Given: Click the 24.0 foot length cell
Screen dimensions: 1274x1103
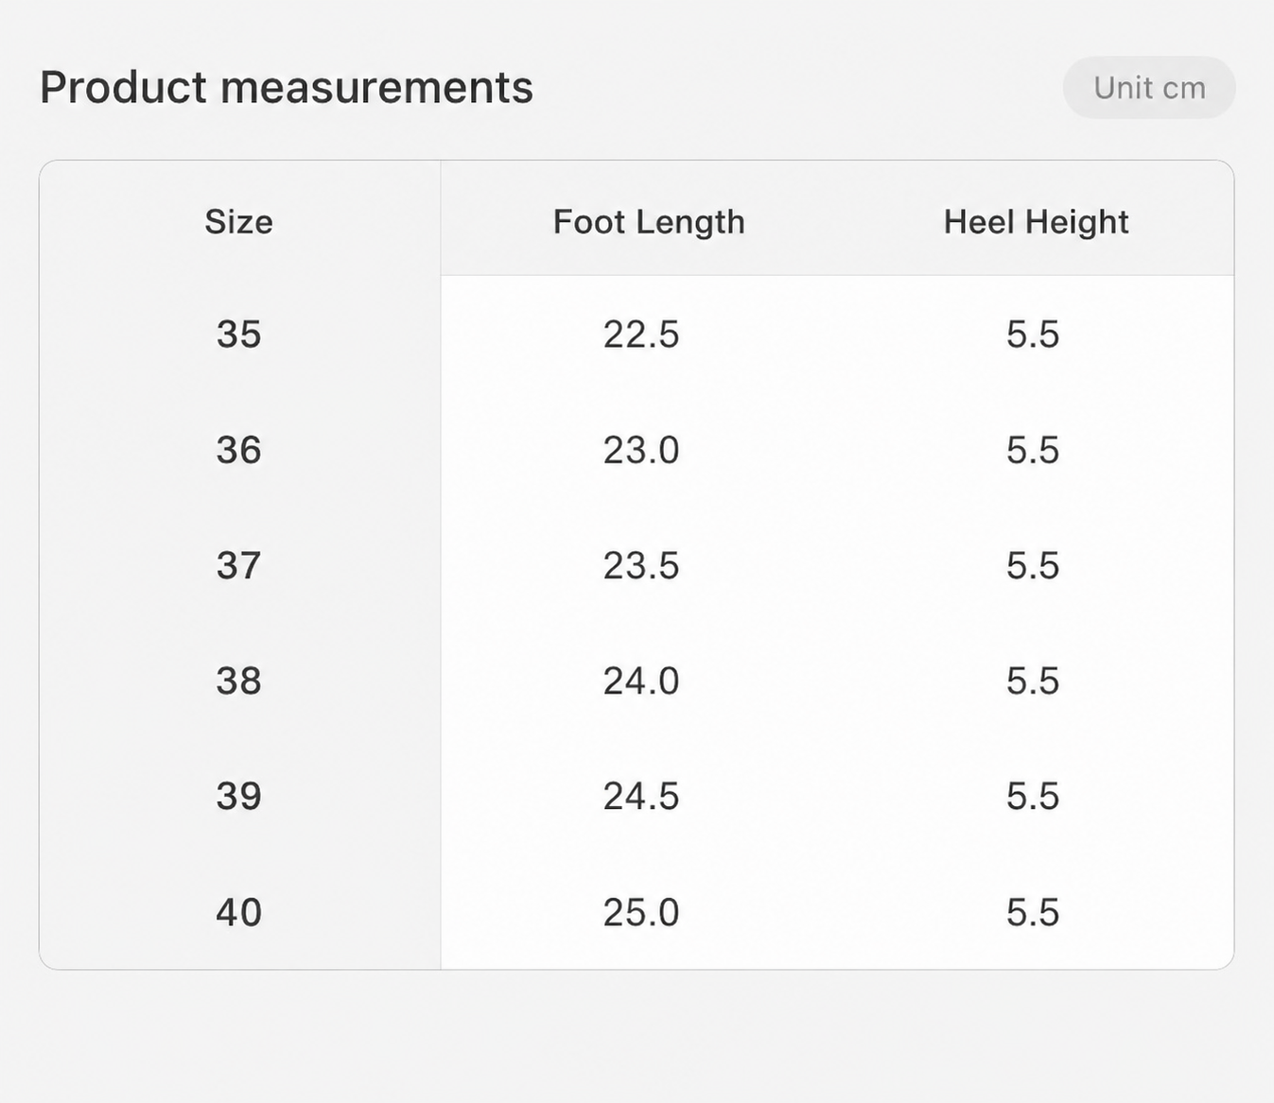Looking at the screenshot, I should 641,681.
